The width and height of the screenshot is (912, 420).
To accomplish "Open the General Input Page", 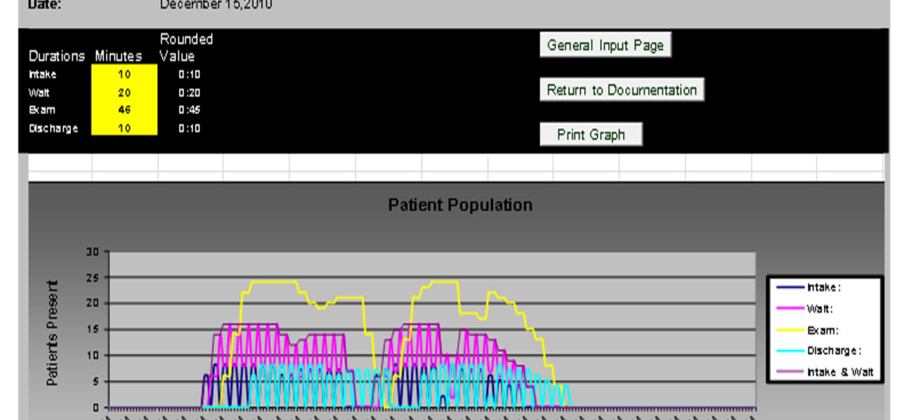I will click(605, 45).
